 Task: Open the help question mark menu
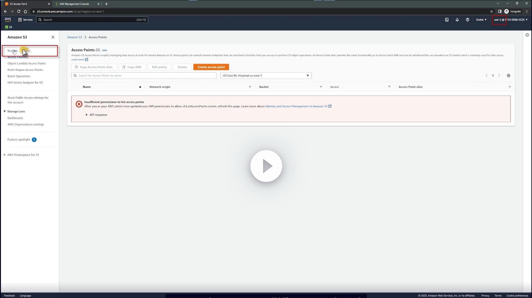468,20
